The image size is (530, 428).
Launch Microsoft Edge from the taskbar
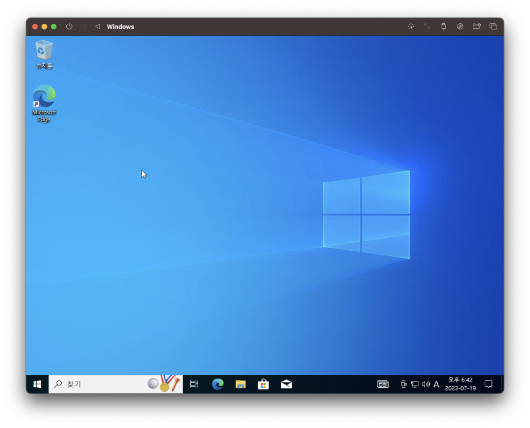(217, 384)
